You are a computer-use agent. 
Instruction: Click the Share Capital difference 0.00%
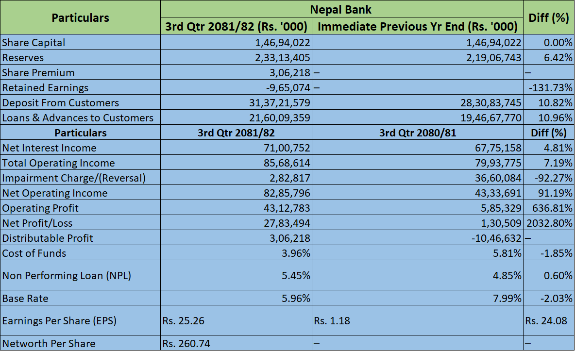pyautogui.click(x=558, y=43)
